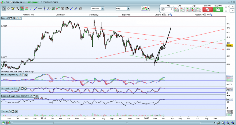Click the add indicator chart button
Screen dimensions: 236x125
coord(144,9)
